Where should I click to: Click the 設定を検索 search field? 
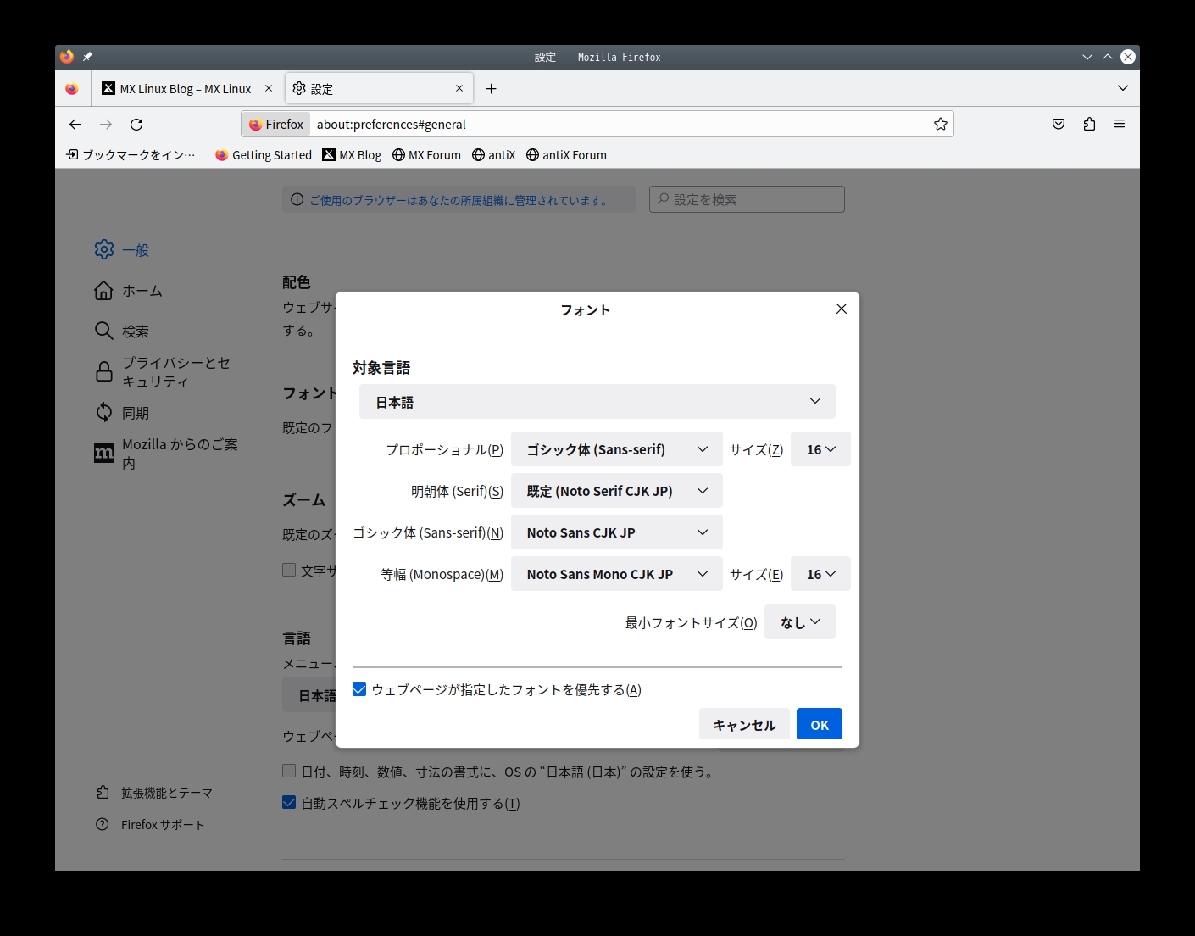coord(746,199)
